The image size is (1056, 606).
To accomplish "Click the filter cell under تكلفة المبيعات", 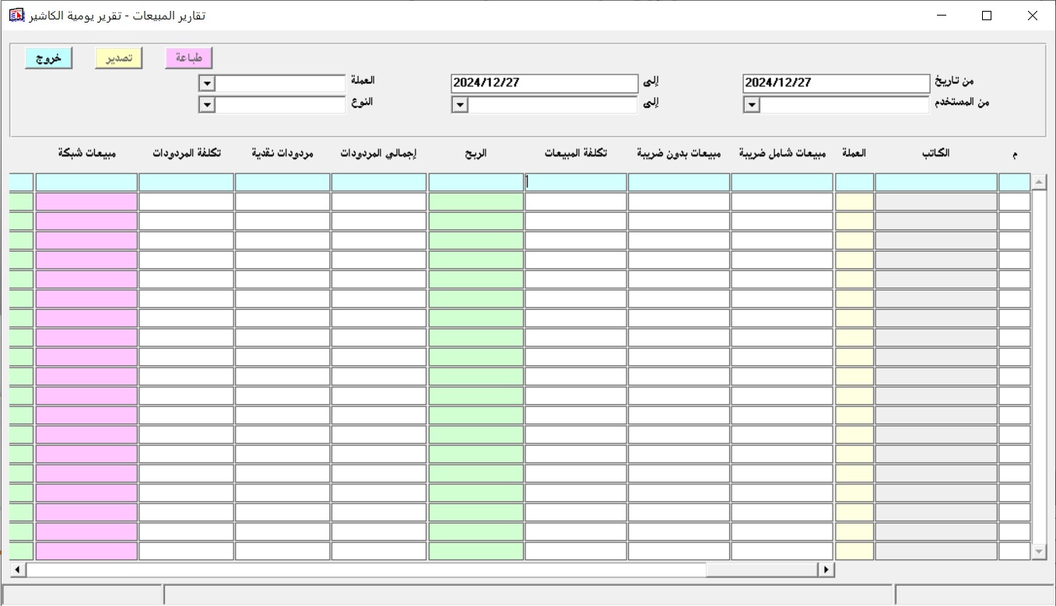I will (576, 183).
